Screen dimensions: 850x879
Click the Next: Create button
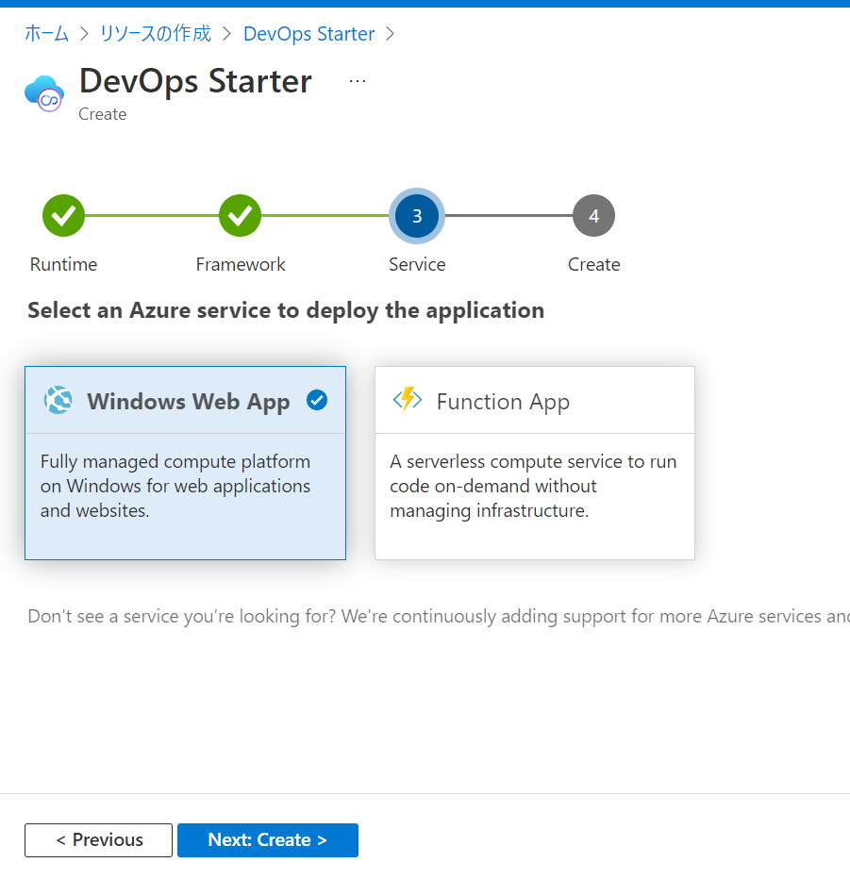pyautogui.click(x=267, y=839)
